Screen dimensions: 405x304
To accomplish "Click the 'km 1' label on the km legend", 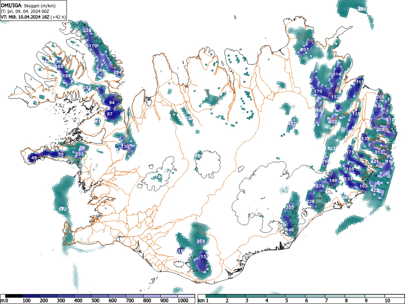I will tap(203, 301).
